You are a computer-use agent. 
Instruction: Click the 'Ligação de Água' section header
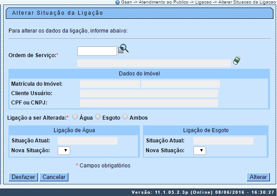pyautogui.click(x=74, y=130)
